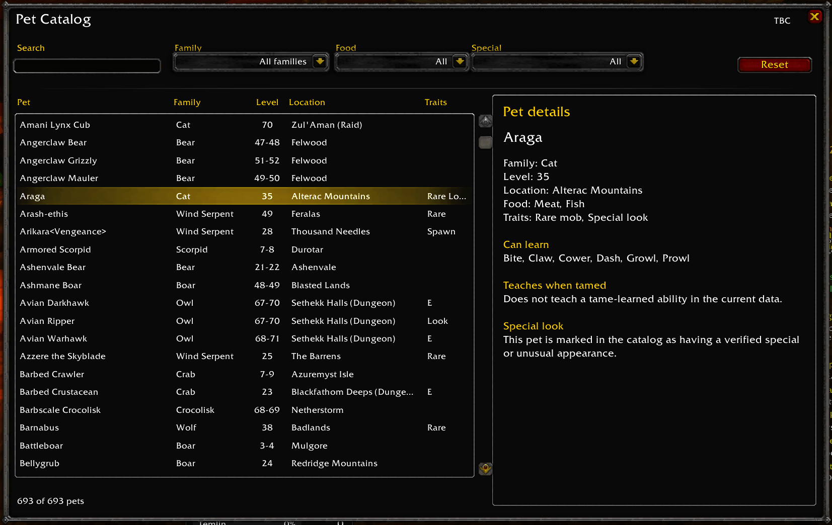Select the Barnabus row
The height and width of the screenshot is (525, 832).
pyautogui.click(x=245, y=427)
